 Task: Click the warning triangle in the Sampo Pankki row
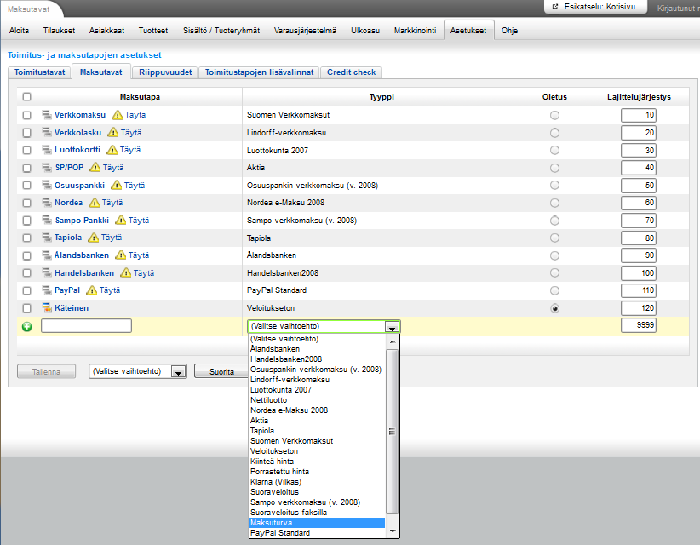click(x=121, y=220)
